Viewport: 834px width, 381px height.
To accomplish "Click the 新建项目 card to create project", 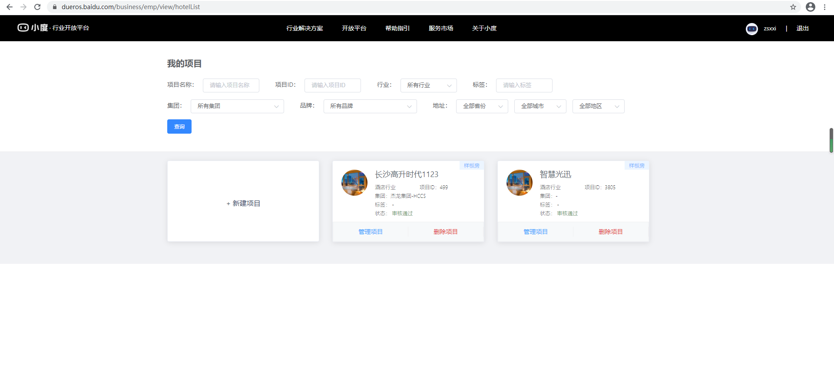I will [243, 203].
